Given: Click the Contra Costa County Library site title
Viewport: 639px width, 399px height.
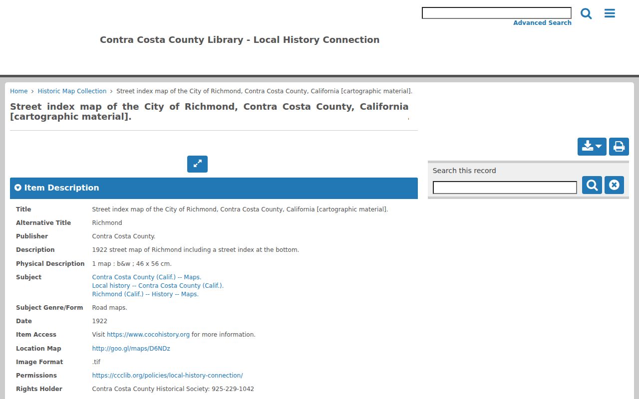Looking at the screenshot, I should 240,40.
